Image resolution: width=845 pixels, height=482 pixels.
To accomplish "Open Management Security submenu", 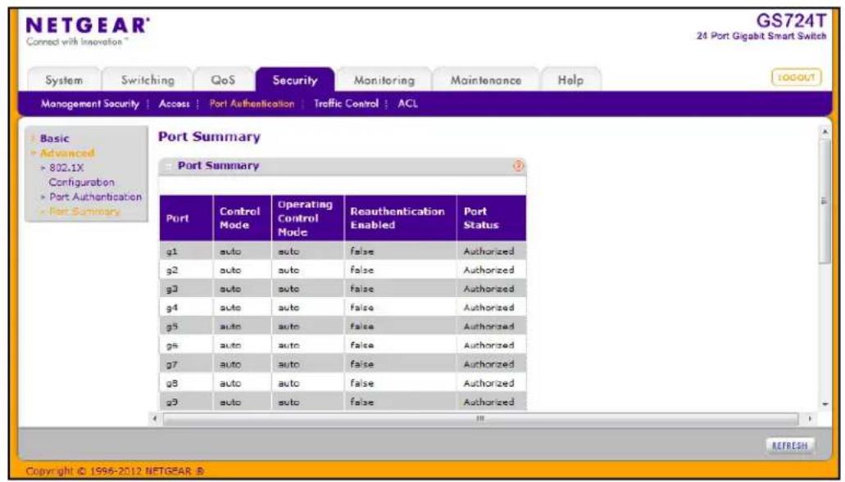I will [x=90, y=104].
